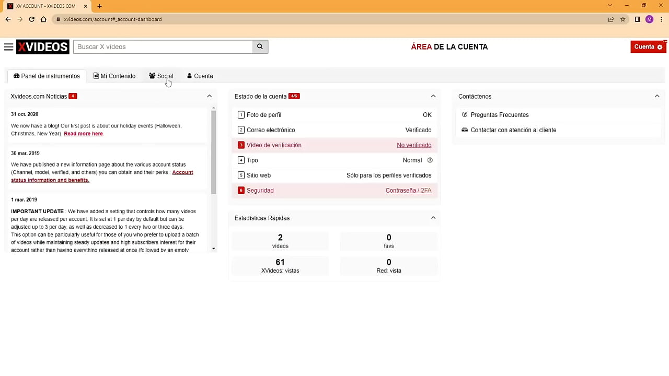Click the share page icon in address bar
669x376 pixels.
tap(611, 19)
